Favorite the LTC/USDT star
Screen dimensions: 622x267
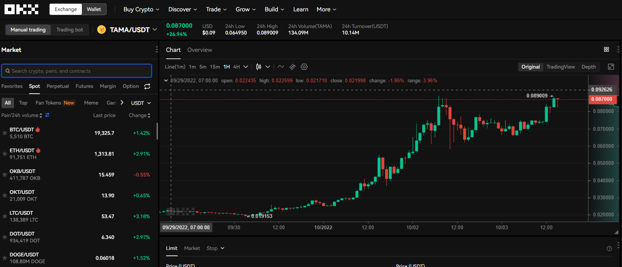[5, 216]
